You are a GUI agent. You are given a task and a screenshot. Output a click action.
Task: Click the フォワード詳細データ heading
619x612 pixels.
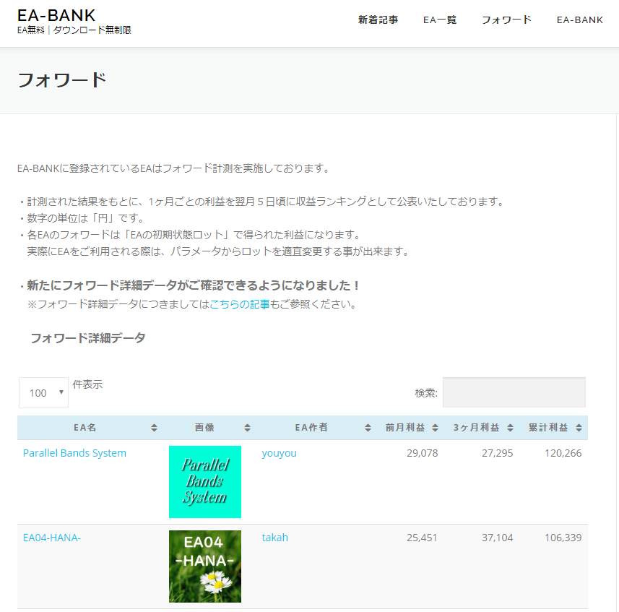(x=88, y=338)
